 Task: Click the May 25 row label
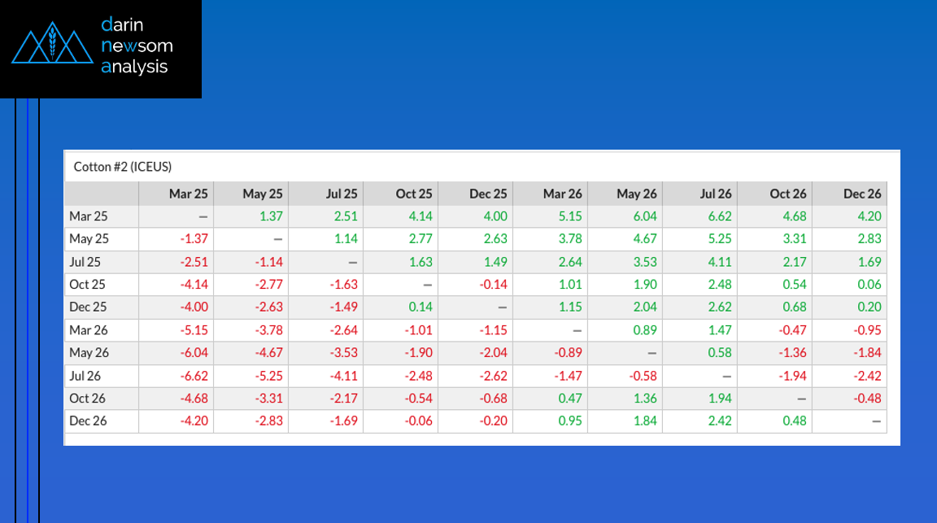tap(90, 239)
